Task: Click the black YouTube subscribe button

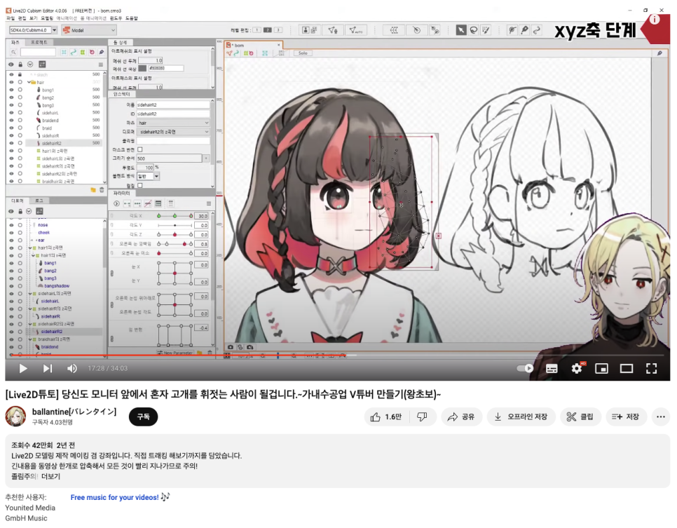Action: [x=143, y=417]
